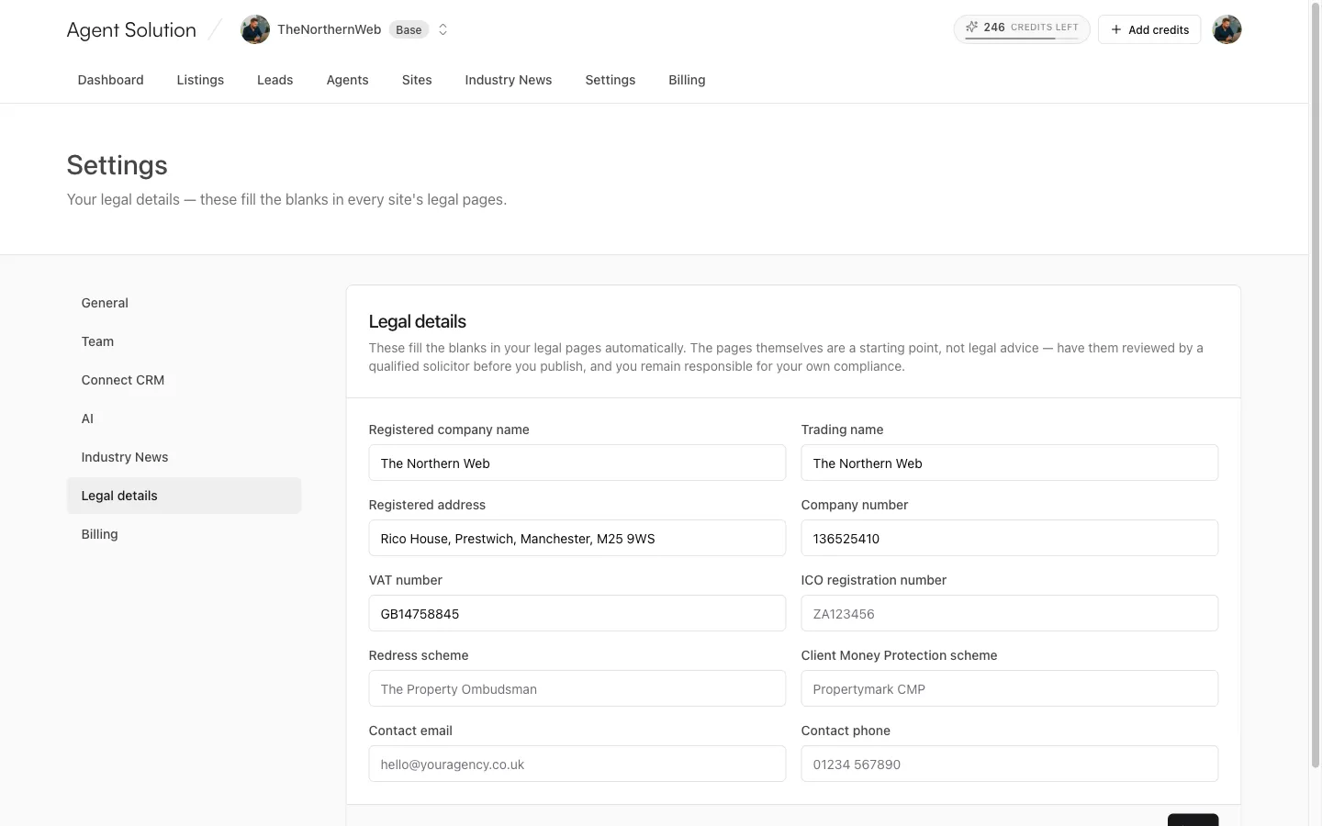Click the sparkle credits icon

coord(971,28)
